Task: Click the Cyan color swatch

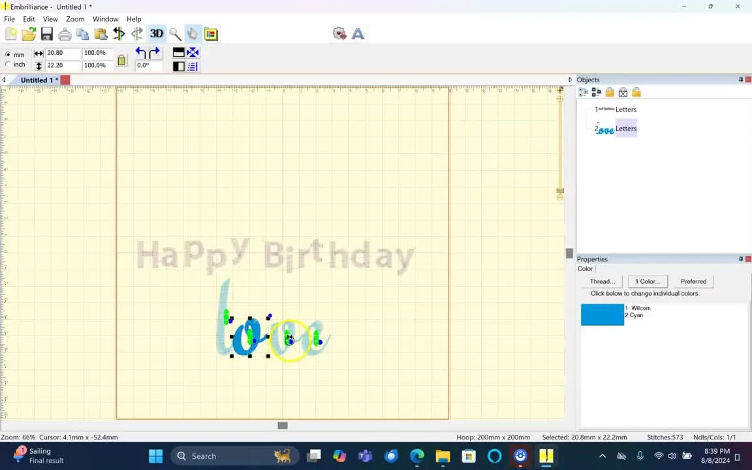Action: click(x=603, y=315)
